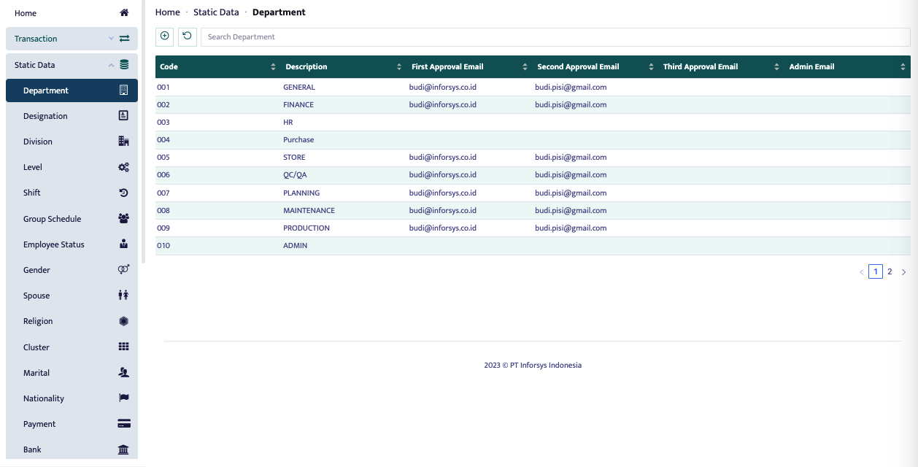Click Static Data in the breadcrumb

coord(216,12)
